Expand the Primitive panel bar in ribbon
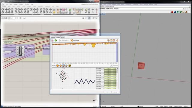 [43, 14]
